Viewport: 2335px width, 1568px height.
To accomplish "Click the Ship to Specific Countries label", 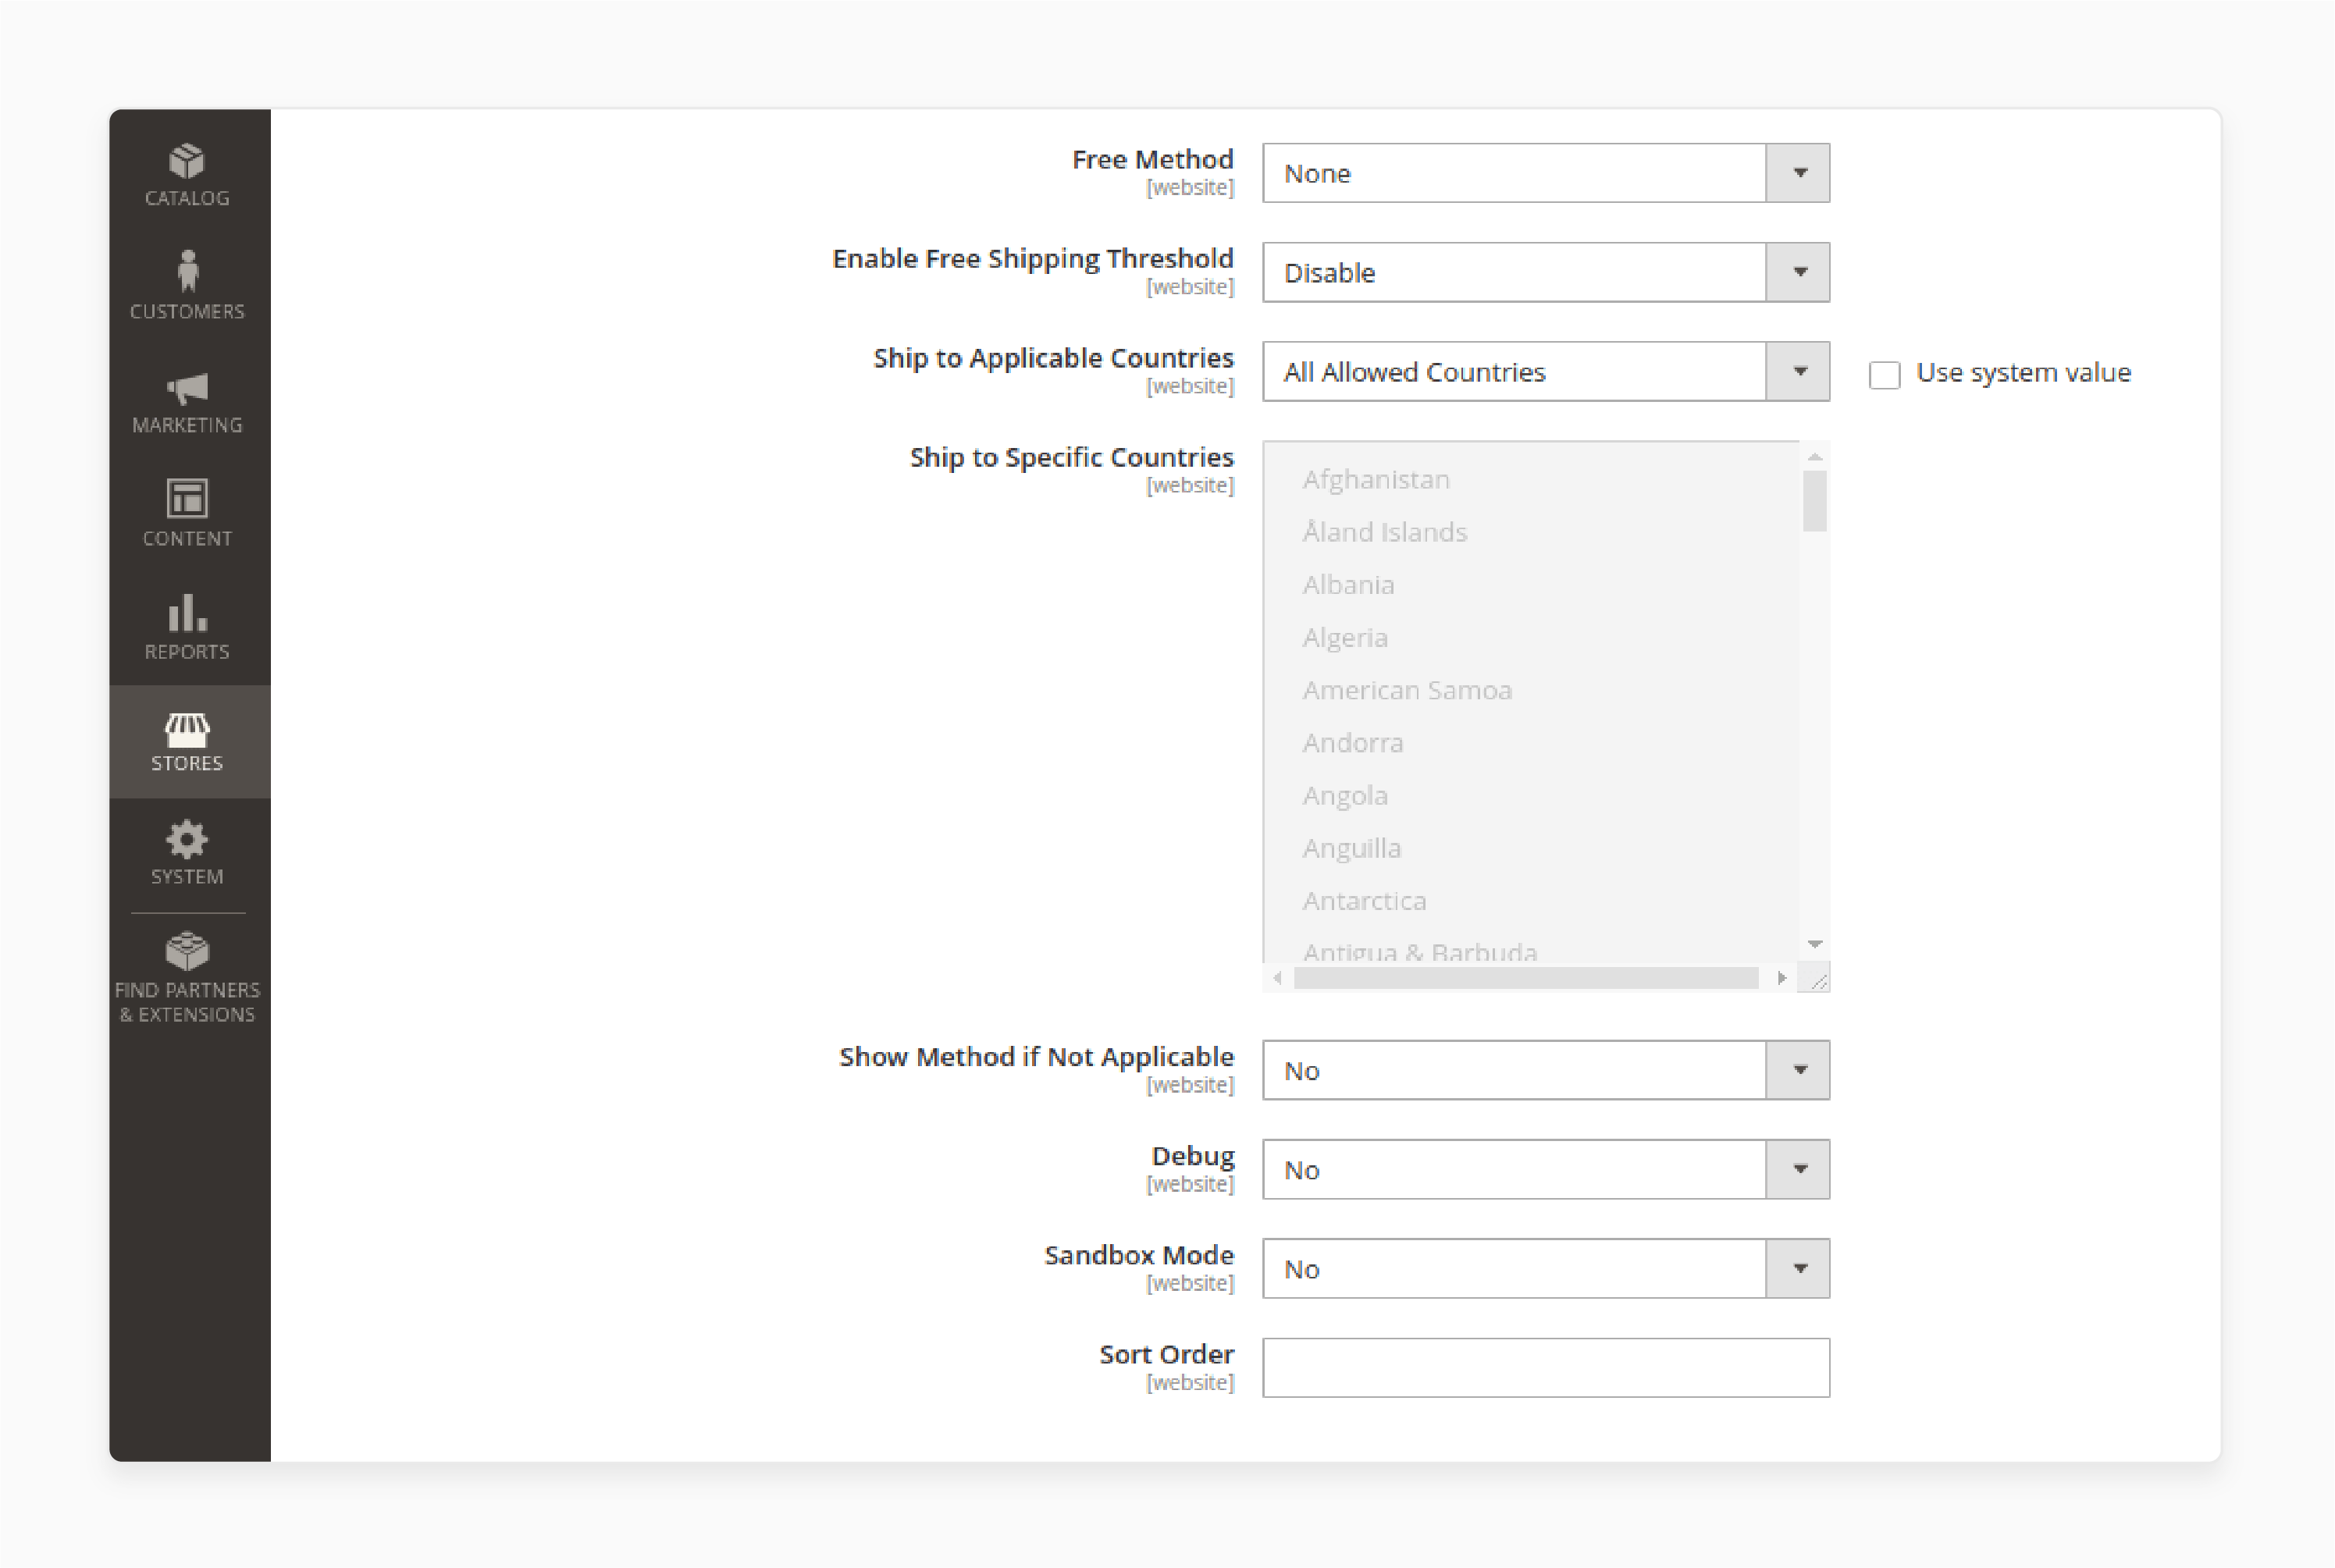I will (x=1071, y=457).
